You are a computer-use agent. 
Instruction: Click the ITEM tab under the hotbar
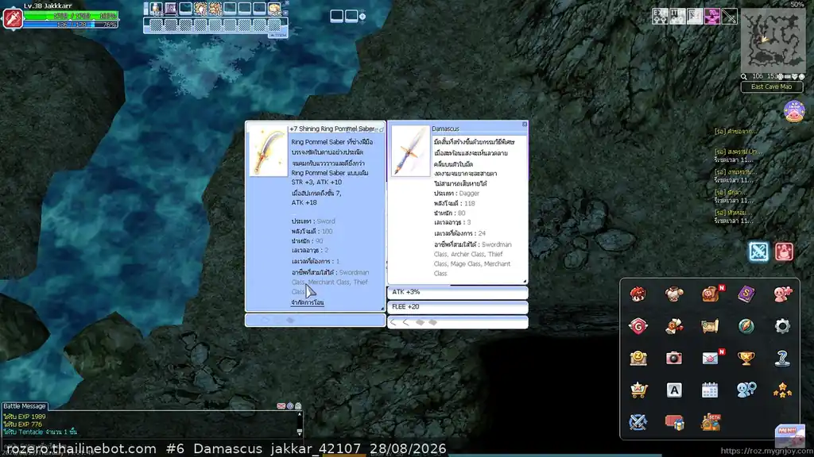(278, 35)
